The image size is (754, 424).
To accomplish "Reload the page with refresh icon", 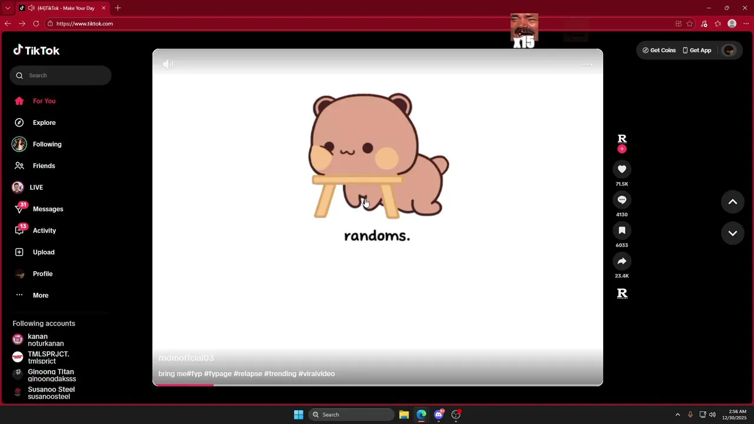I will (x=36, y=24).
